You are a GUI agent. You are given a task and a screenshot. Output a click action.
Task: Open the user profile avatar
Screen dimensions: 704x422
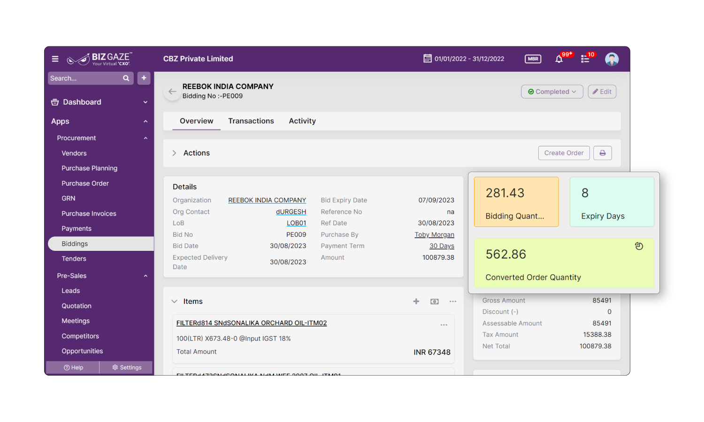pyautogui.click(x=612, y=59)
